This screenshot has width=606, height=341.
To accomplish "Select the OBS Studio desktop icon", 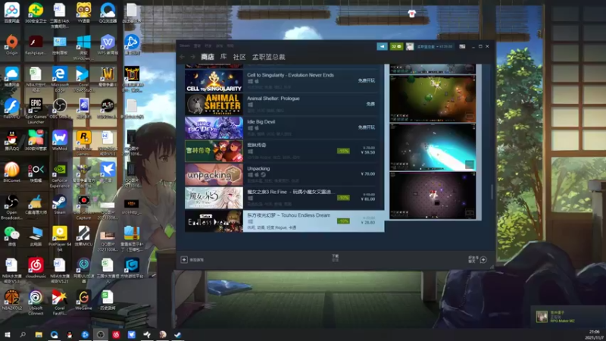I will (x=60, y=108).
